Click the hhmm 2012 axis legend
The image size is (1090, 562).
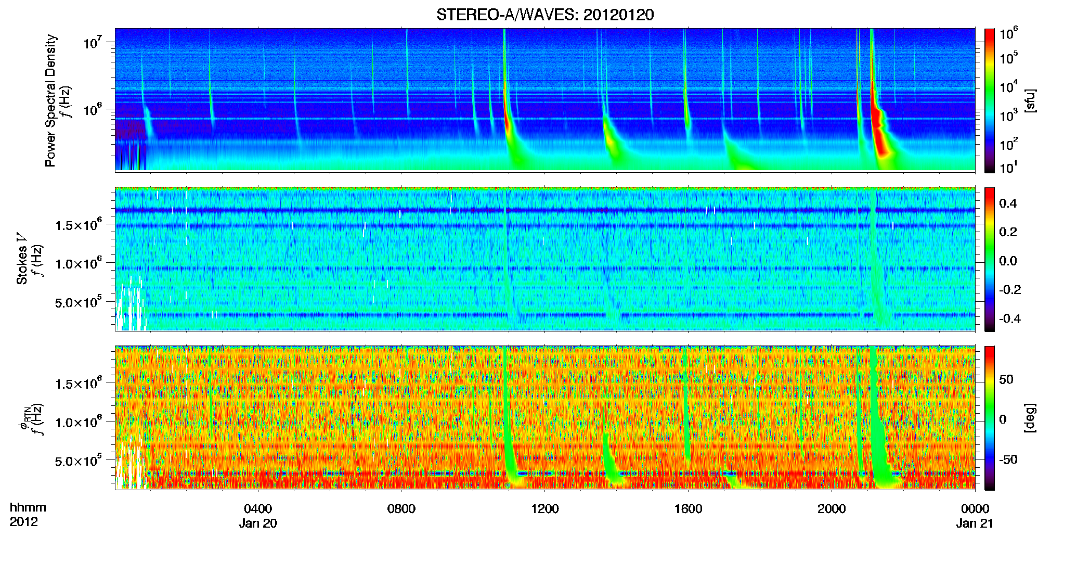pyautogui.click(x=28, y=514)
